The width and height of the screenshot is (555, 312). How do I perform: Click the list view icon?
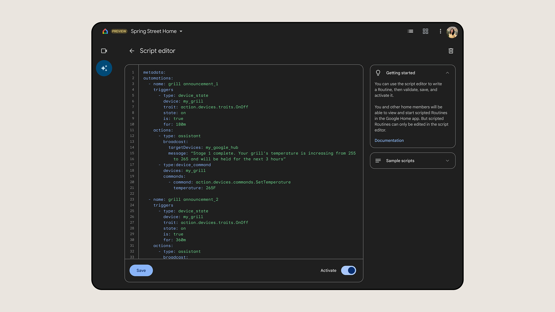tap(410, 31)
